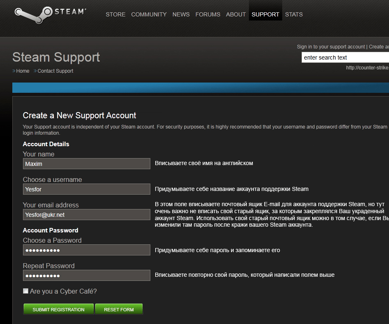This screenshot has height=324, width=389.
Task: Click the Account Details heading
Action: click(x=46, y=144)
